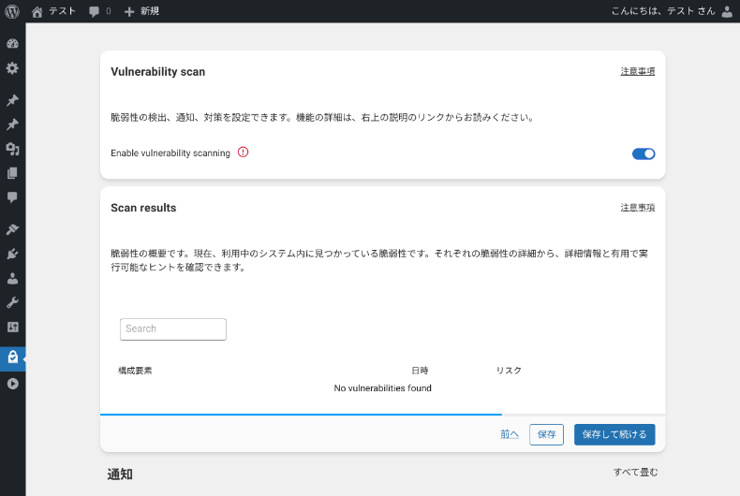Open the Plugins icon in sidebar
740x496 pixels.
click(x=12, y=254)
